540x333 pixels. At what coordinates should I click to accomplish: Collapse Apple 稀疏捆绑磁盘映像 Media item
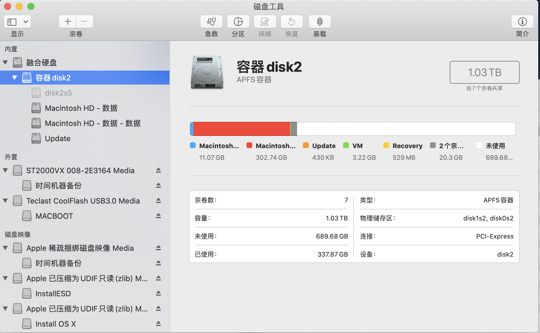(x=5, y=248)
